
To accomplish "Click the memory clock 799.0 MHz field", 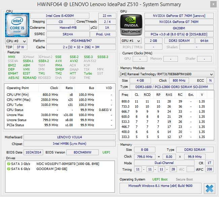I will pos(145,157).
